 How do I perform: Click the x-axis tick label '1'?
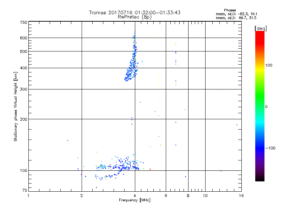pos(28,196)
